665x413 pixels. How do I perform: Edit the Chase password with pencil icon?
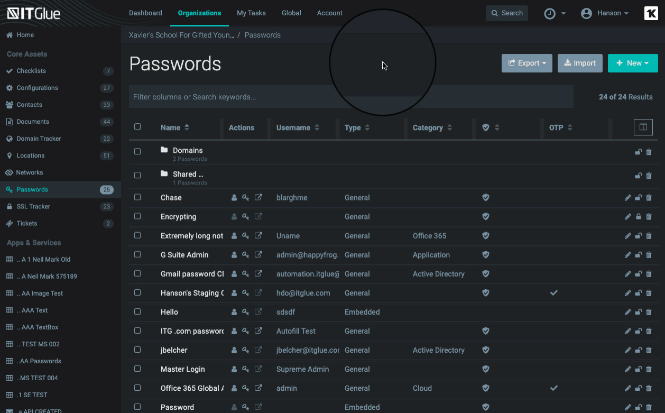(x=628, y=198)
